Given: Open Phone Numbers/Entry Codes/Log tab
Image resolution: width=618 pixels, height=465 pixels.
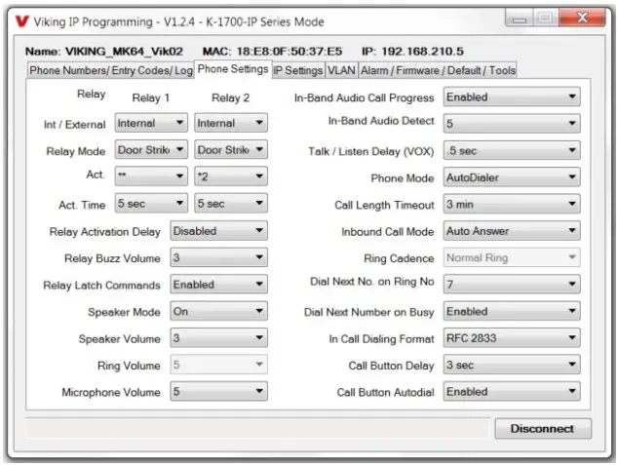Looking at the screenshot, I should click(x=111, y=70).
